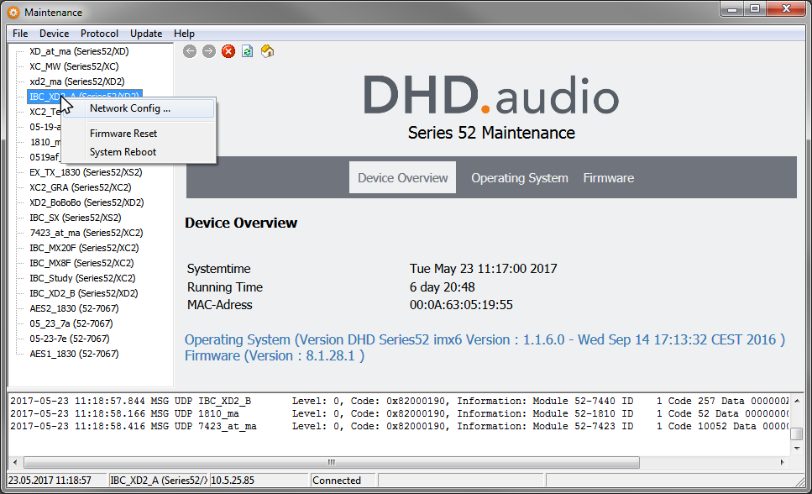Close the Maintenance window
This screenshot has height=494, width=812.
pos(786,9)
